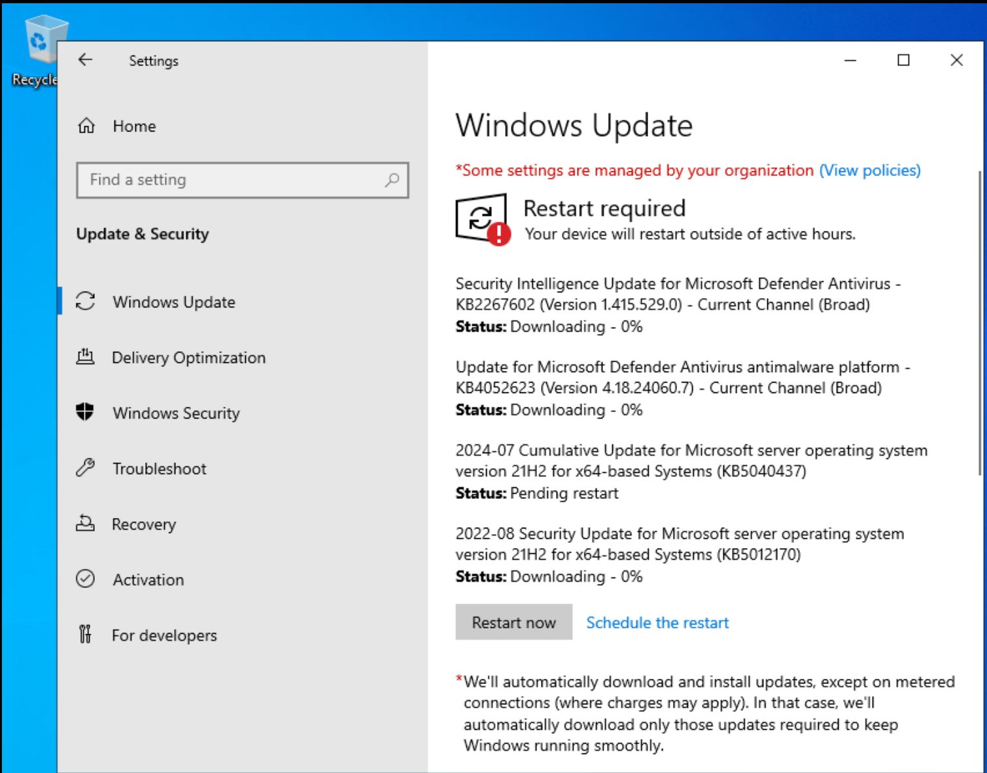Click the Windows Update heading
The width and height of the screenshot is (987, 773).
click(574, 125)
